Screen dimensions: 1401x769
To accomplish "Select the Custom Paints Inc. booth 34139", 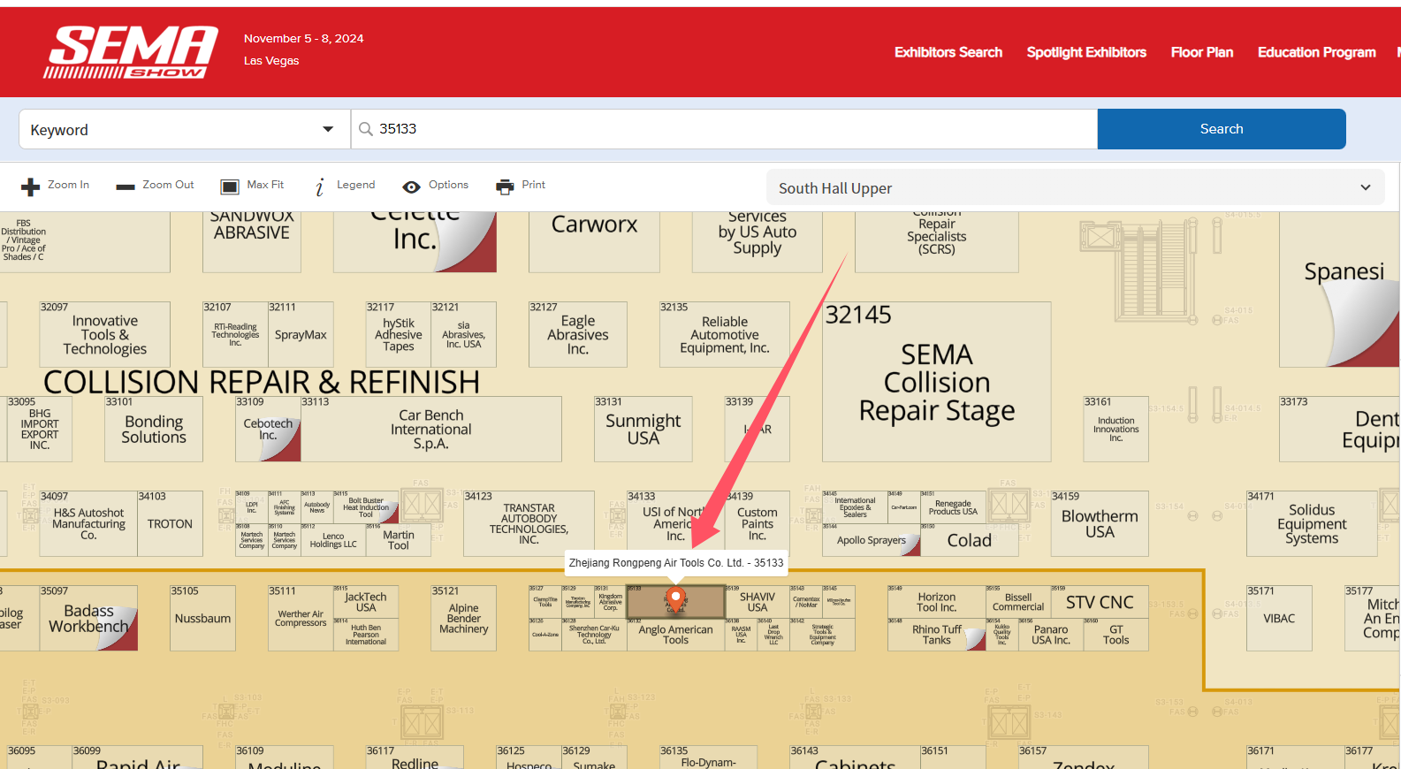I will pyautogui.click(x=758, y=523).
